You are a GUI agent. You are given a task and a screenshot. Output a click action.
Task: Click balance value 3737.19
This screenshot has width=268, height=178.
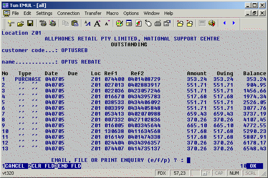click(255, 114)
